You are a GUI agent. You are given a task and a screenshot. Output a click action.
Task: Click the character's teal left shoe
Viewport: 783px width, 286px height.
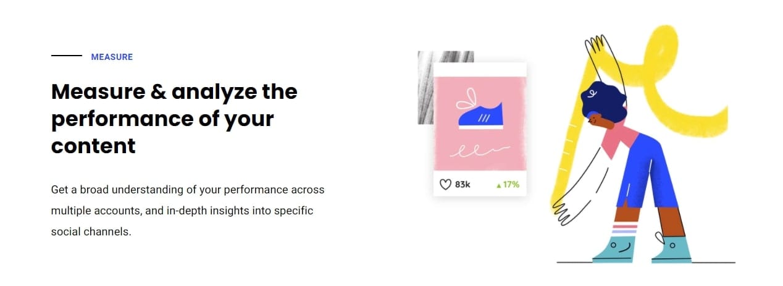tap(614, 250)
